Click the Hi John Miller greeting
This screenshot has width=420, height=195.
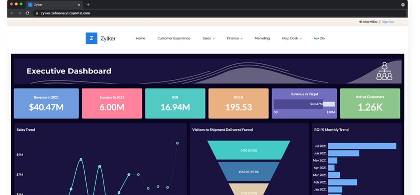click(x=368, y=22)
